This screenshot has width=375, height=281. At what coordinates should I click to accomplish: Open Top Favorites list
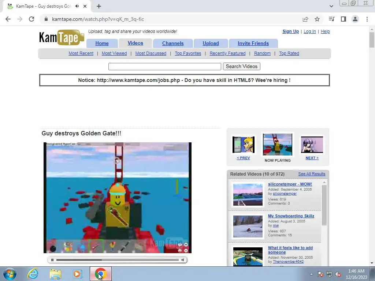pyautogui.click(x=188, y=53)
